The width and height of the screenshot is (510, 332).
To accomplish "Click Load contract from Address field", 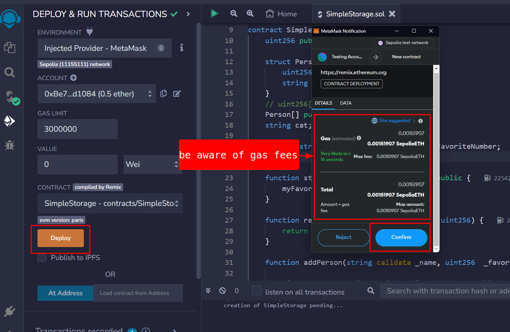I will [138, 293].
